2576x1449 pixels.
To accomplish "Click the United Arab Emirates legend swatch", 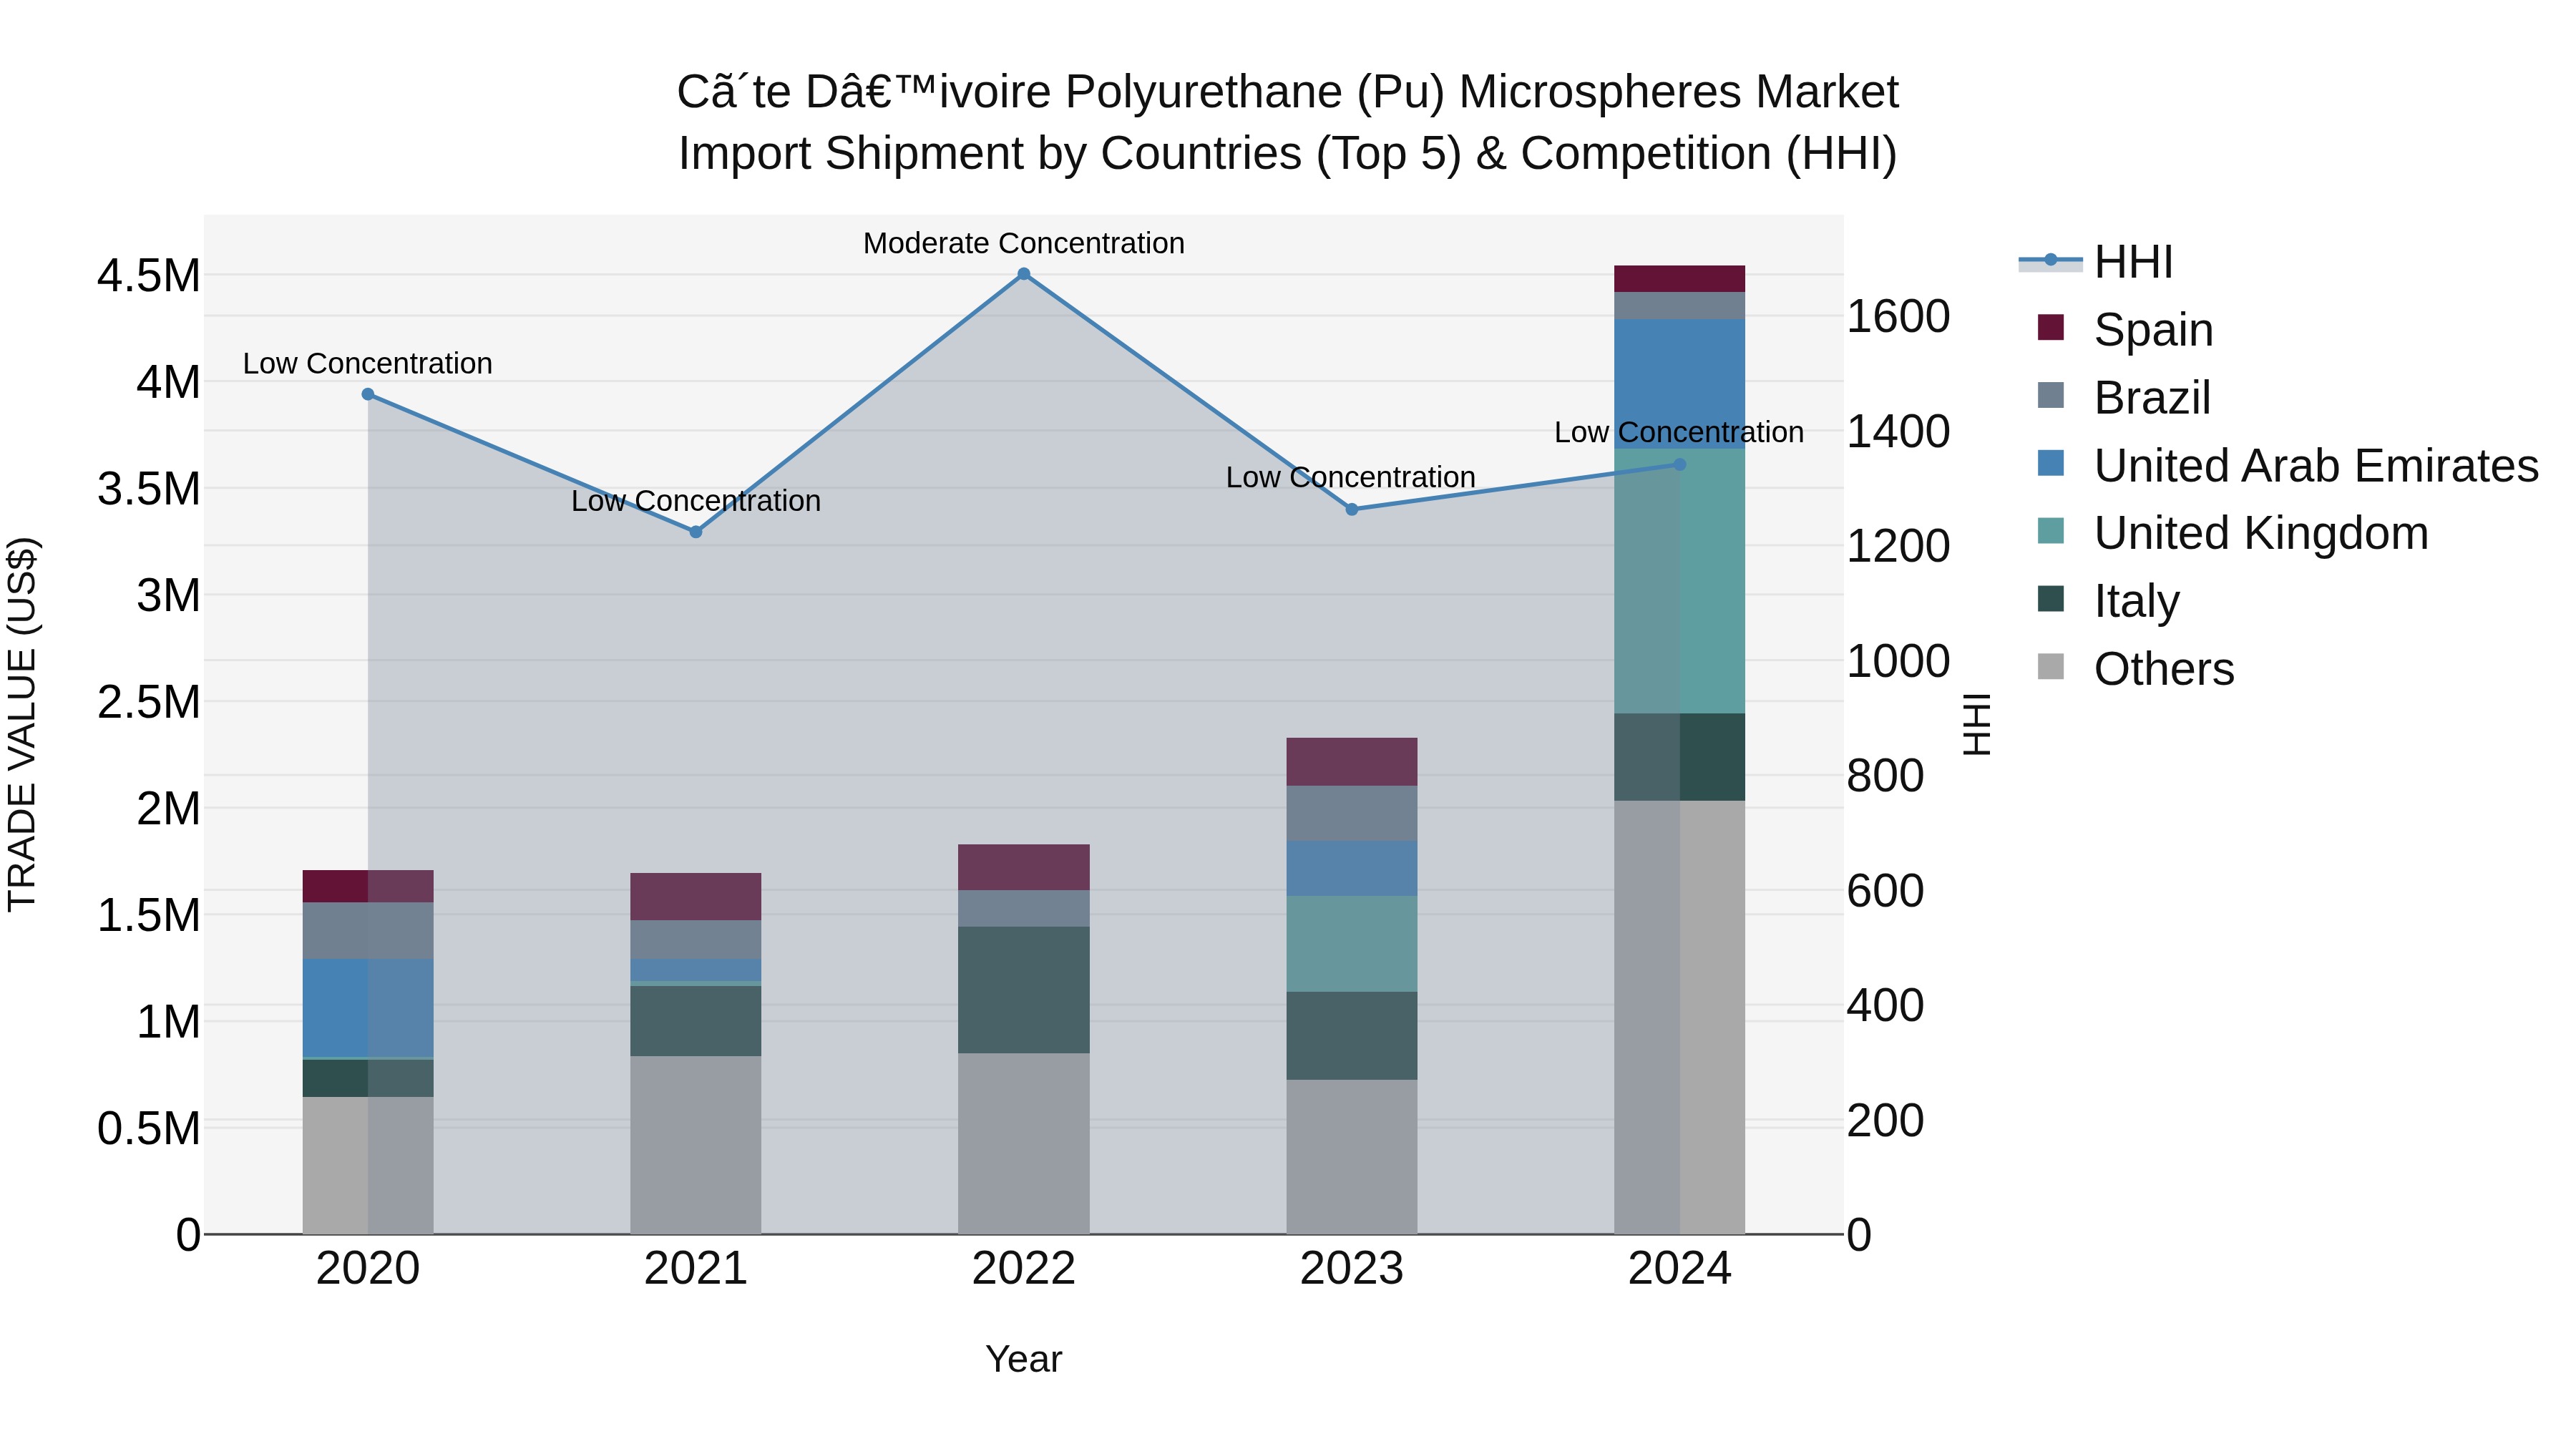I will click(x=2050, y=463).
